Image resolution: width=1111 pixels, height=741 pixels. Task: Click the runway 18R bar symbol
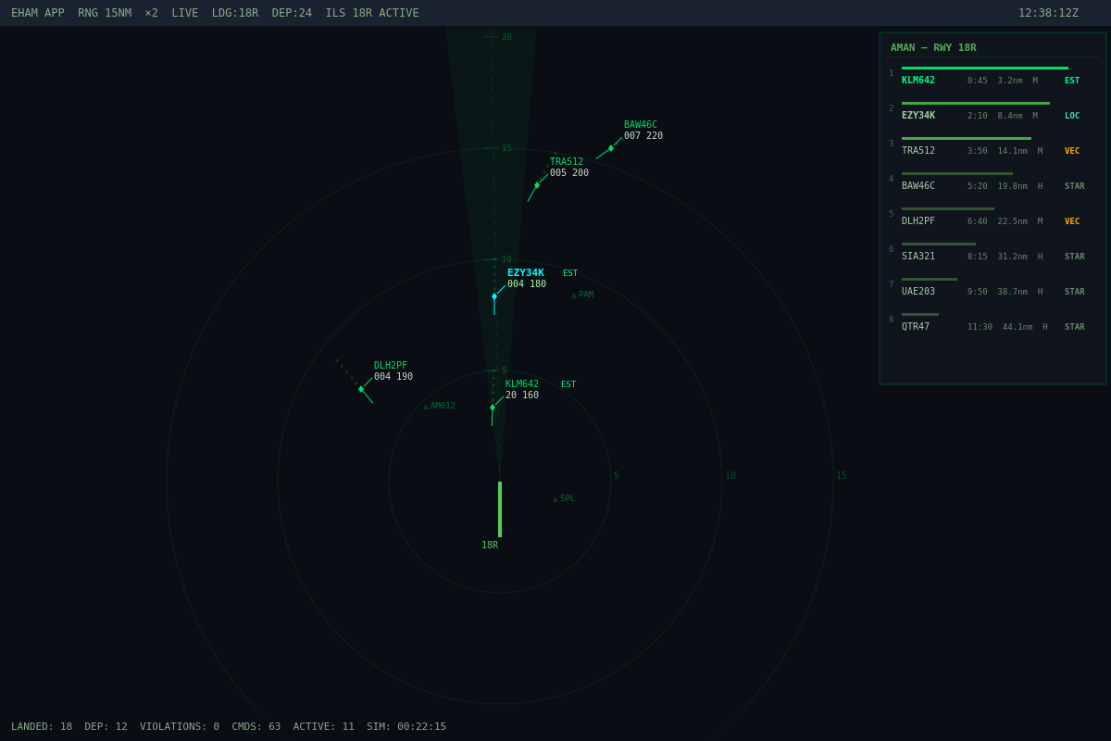500,509
